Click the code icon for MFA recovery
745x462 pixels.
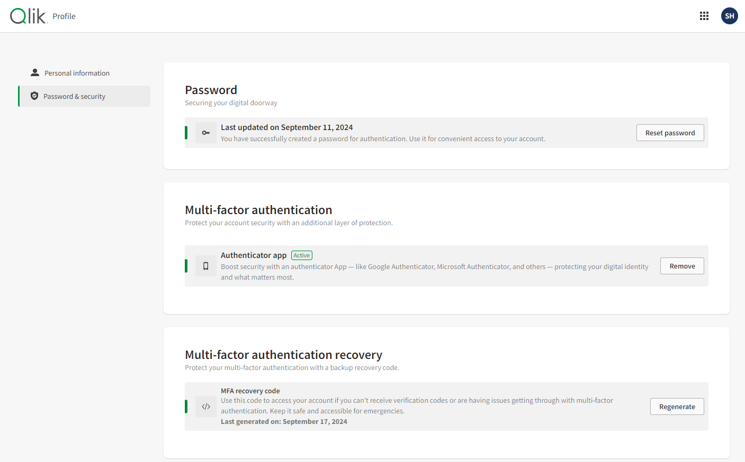206,406
